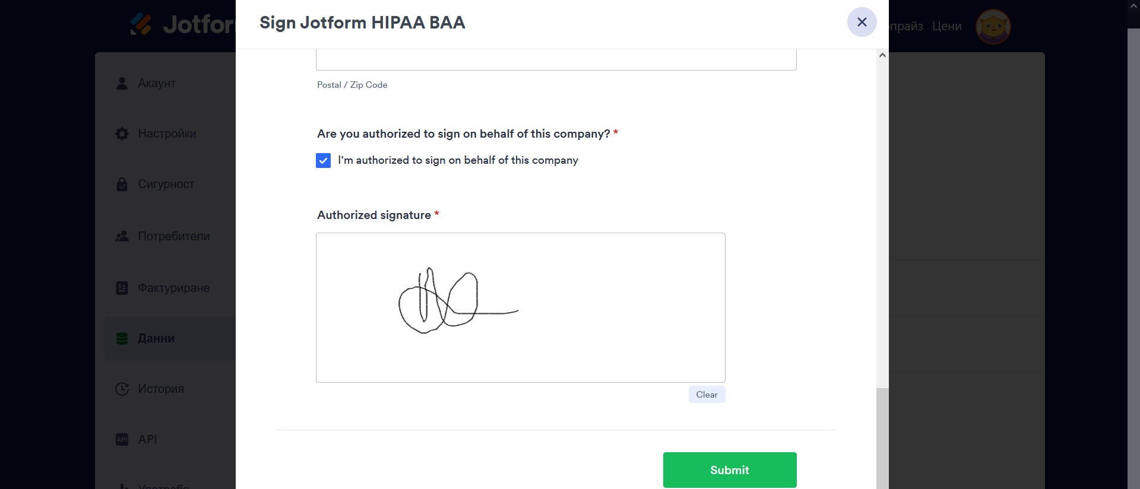Open the Данни menu item
Viewport: 1140px width, 489px height.
[x=156, y=338]
